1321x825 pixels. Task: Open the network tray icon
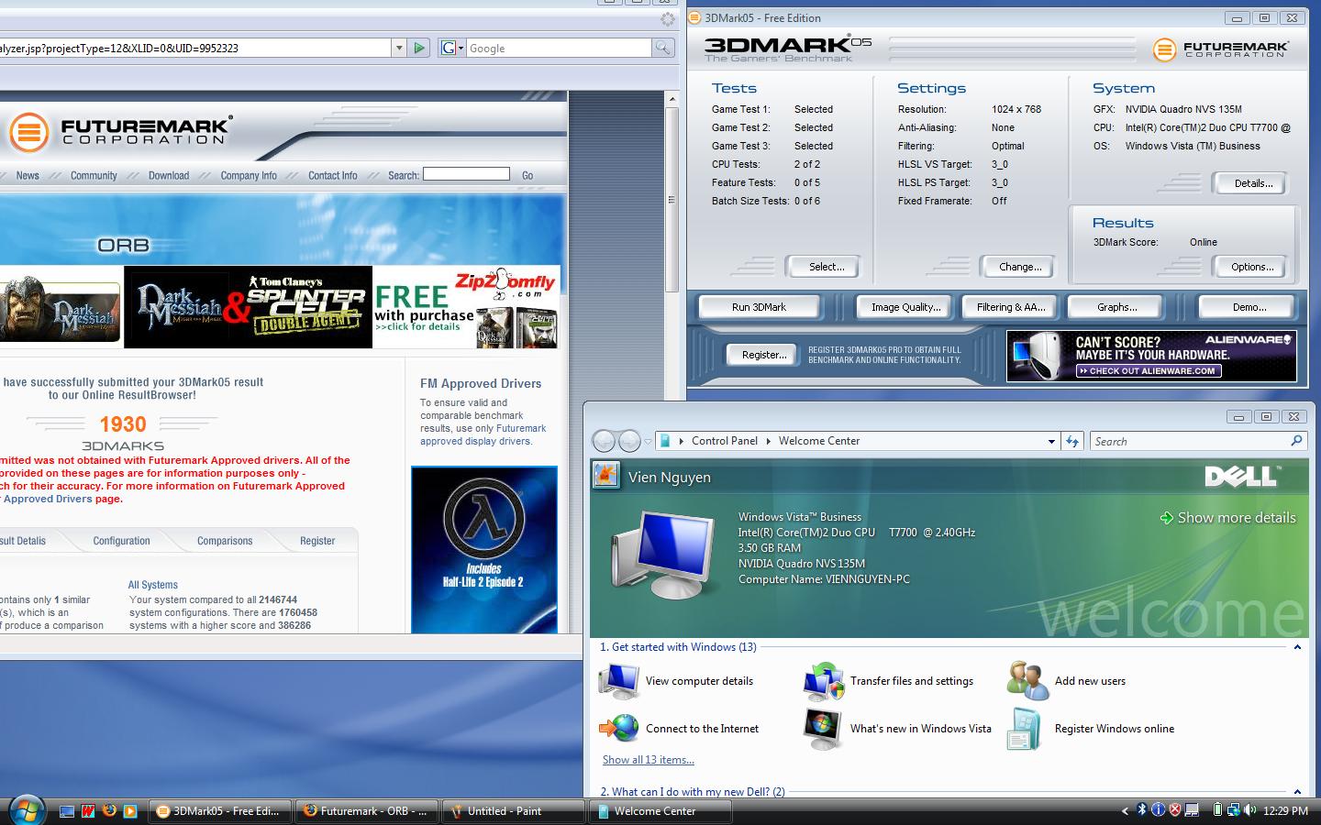coord(1234,810)
